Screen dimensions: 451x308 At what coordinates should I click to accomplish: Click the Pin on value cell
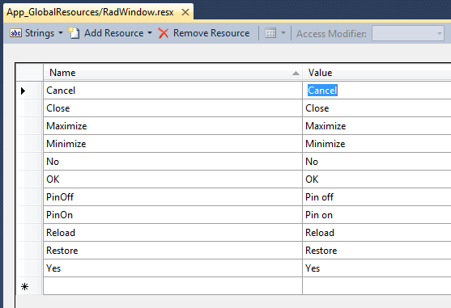pos(377,215)
